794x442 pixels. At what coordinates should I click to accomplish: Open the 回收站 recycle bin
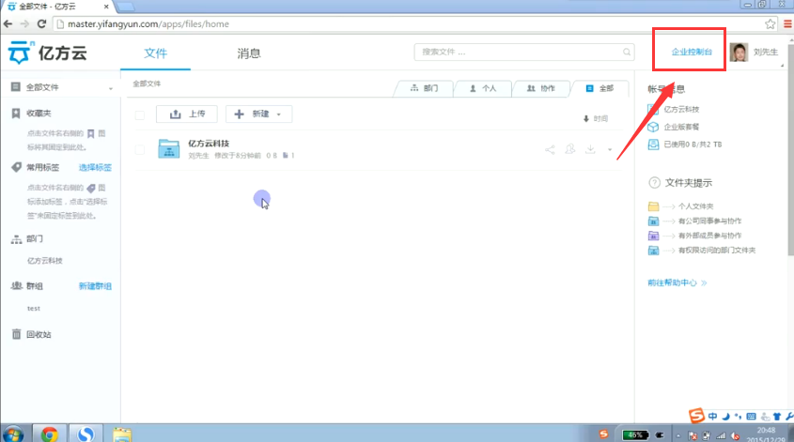[39, 334]
